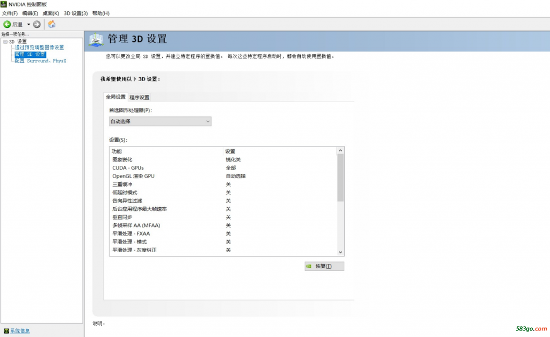Viewport: 550px width, 337px height.
Task: Click the settings list scroll-down arrow
Action: click(x=340, y=252)
